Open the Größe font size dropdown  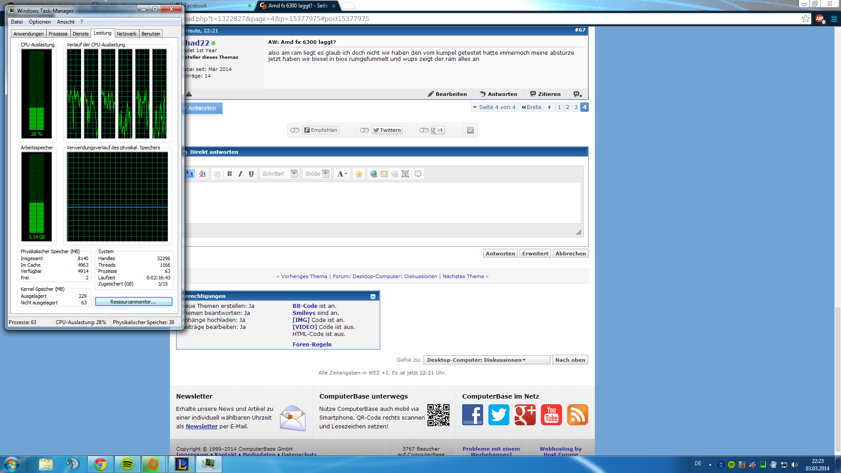(x=325, y=173)
